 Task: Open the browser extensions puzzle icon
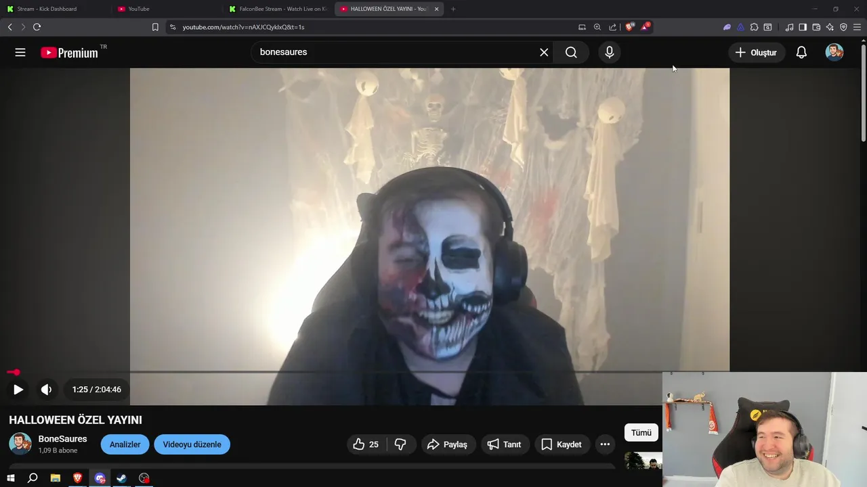(x=754, y=27)
